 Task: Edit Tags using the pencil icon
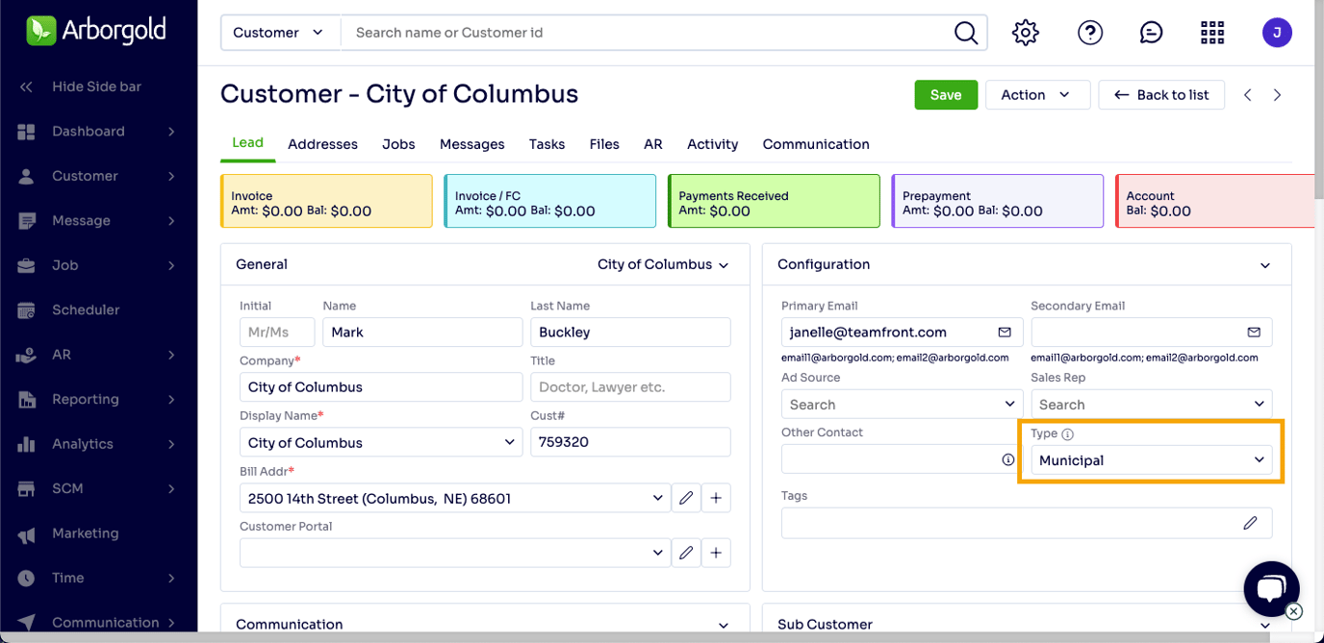(1250, 524)
